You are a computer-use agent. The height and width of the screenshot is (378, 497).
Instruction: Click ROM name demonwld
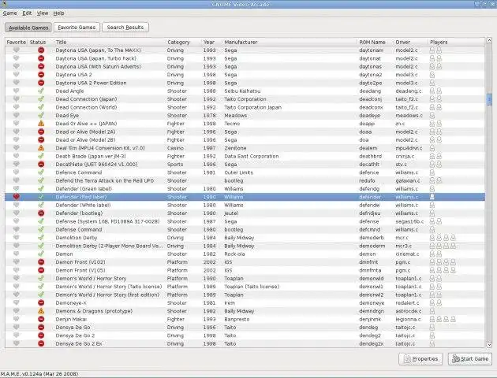(x=372, y=278)
